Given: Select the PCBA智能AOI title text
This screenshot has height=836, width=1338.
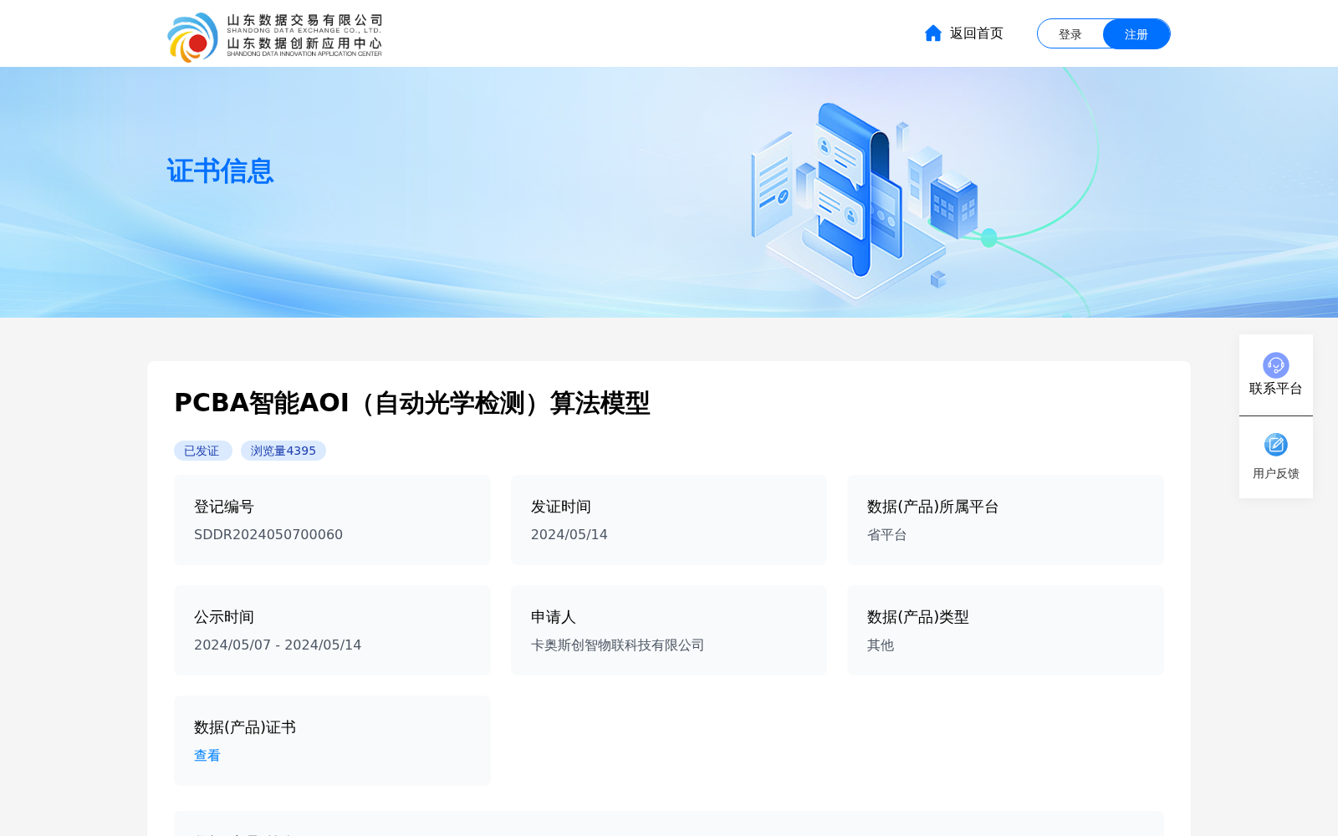Looking at the screenshot, I should 411,403.
